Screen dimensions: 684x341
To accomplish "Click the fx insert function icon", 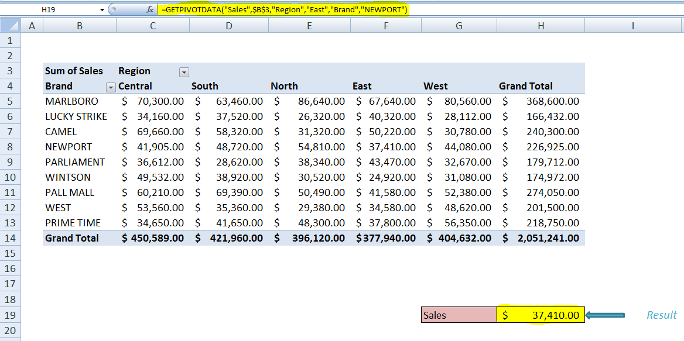I will tap(150, 9).
